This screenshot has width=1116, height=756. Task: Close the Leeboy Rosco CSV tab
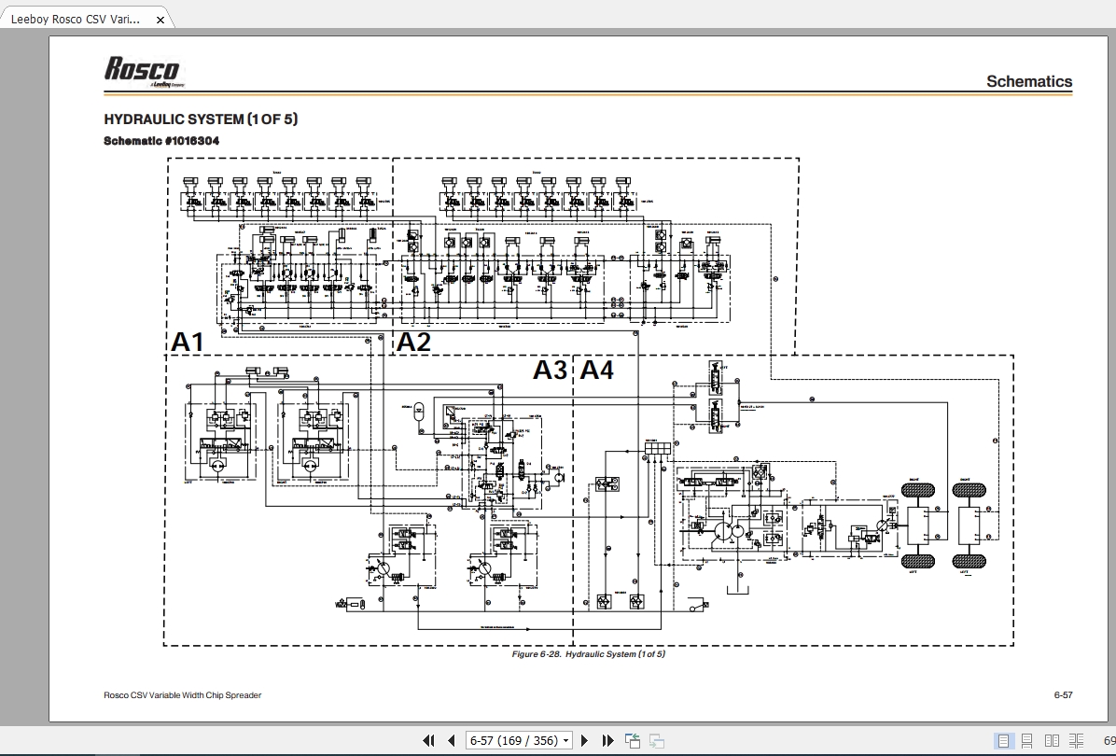tap(160, 20)
